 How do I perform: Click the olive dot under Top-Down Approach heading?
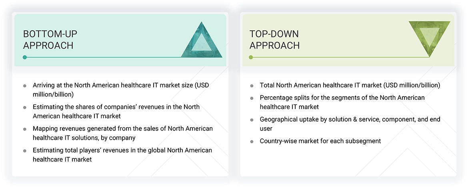(251, 57)
